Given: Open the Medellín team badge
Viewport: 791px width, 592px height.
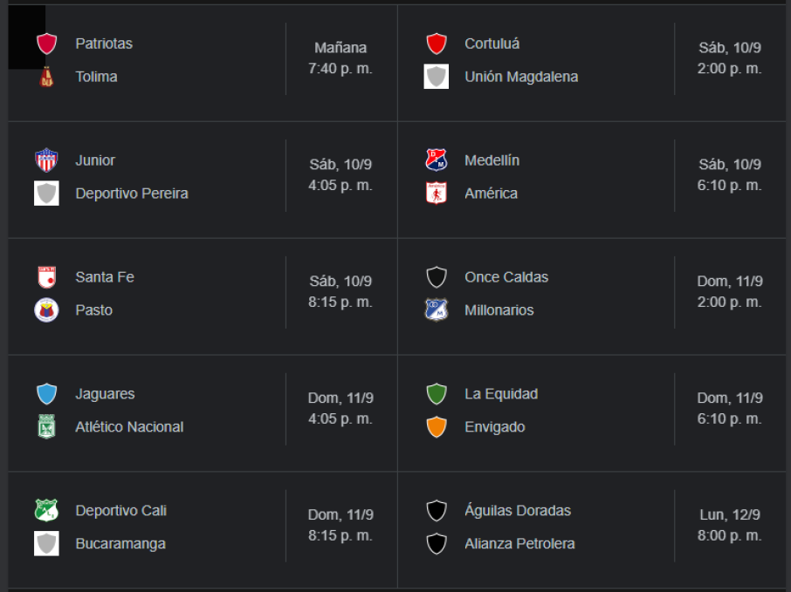Looking at the screenshot, I should tap(436, 160).
